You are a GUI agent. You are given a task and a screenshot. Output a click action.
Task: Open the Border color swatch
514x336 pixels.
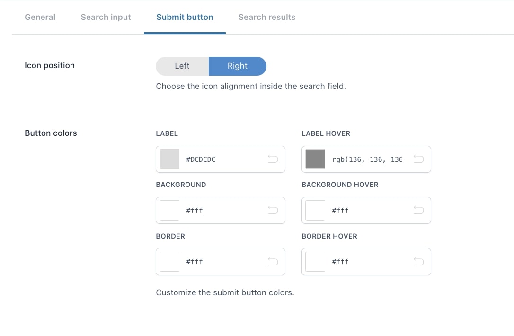[x=169, y=262]
